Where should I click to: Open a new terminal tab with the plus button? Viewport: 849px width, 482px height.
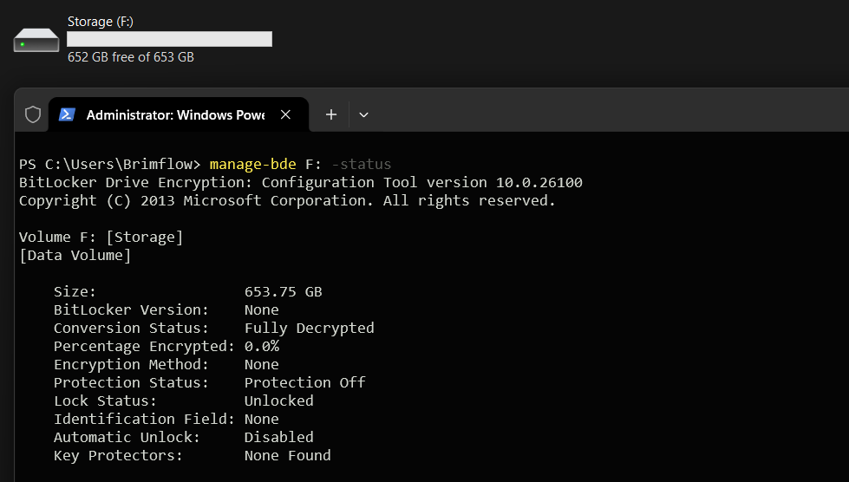tap(331, 114)
